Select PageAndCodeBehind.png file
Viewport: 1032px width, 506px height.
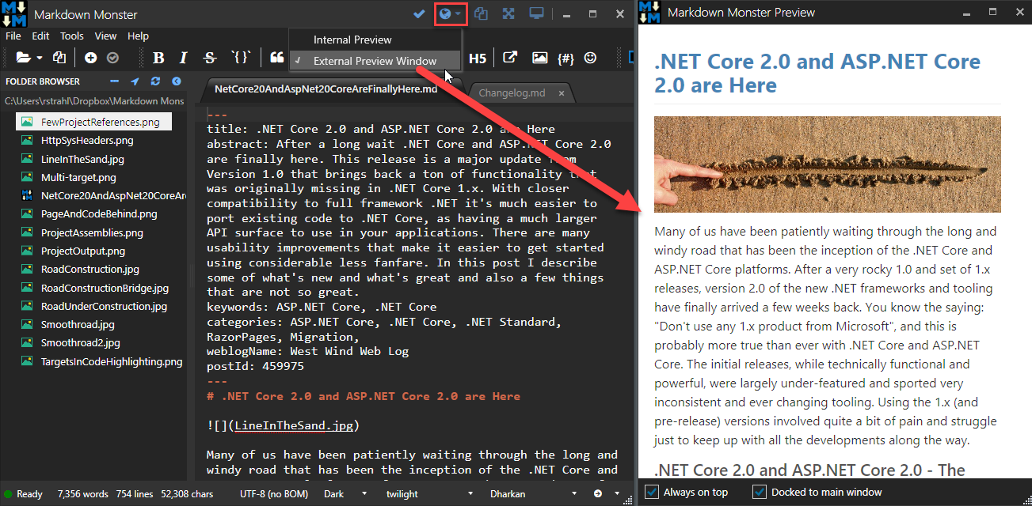pyautogui.click(x=99, y=213)
